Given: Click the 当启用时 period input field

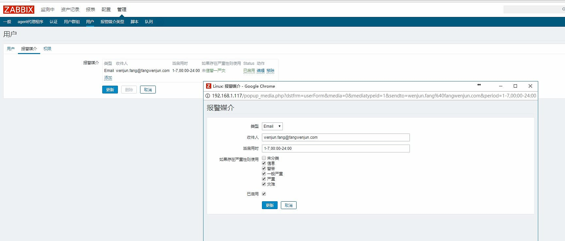Looking at the screenshot, I should coord(335,149).
